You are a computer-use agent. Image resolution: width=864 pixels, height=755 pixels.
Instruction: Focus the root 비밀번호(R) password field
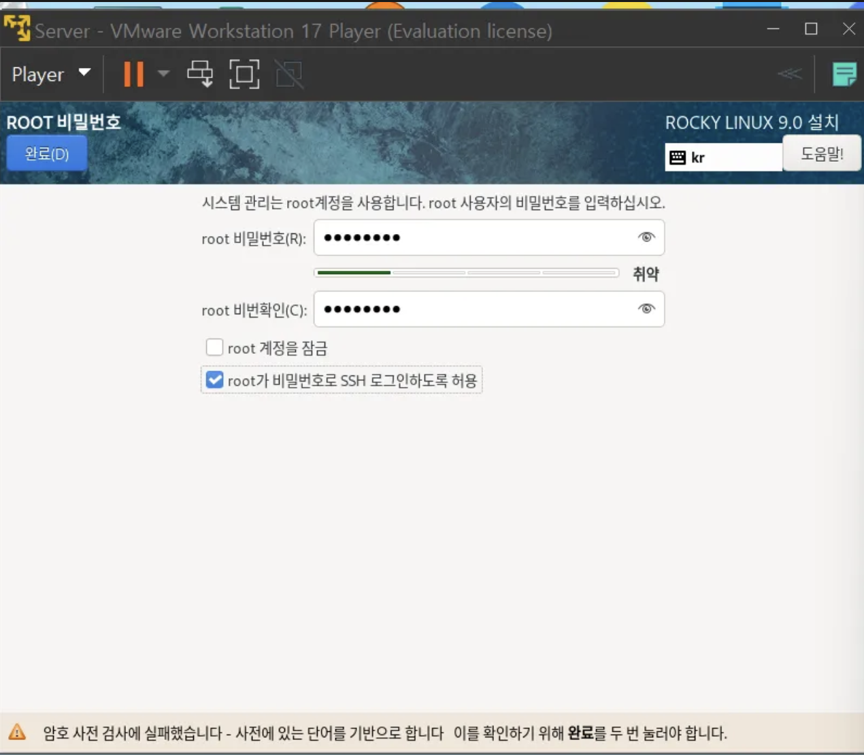(x=488, y=237)
